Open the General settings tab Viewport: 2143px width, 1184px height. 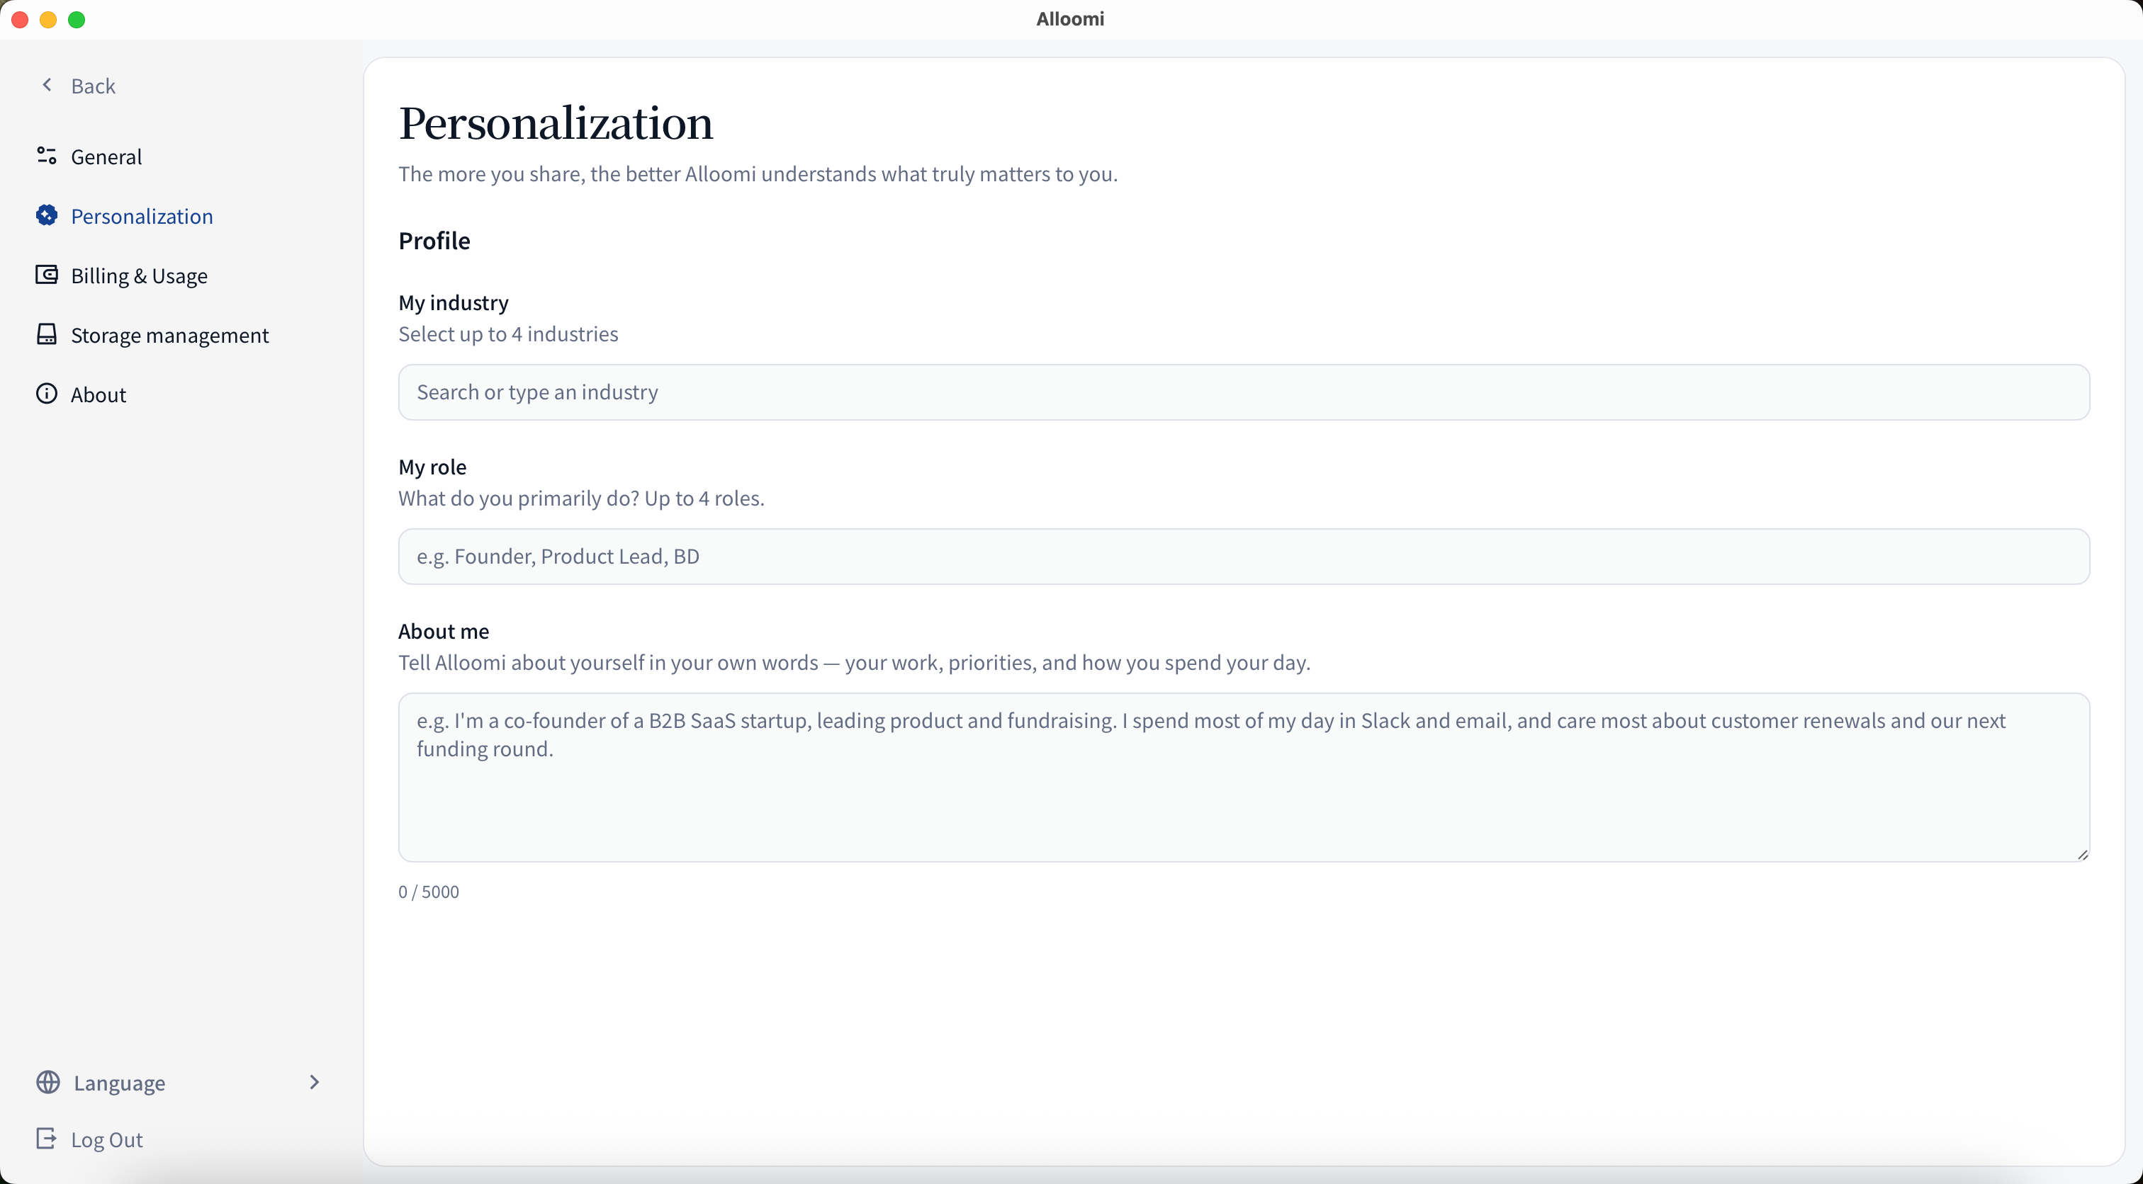click(x=106, y=156)
